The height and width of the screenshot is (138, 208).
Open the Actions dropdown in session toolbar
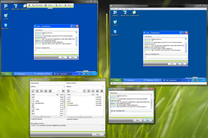(x=49, y=5)
